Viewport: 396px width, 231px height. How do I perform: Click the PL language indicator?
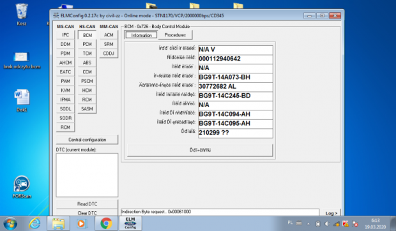tap(290, 223)
